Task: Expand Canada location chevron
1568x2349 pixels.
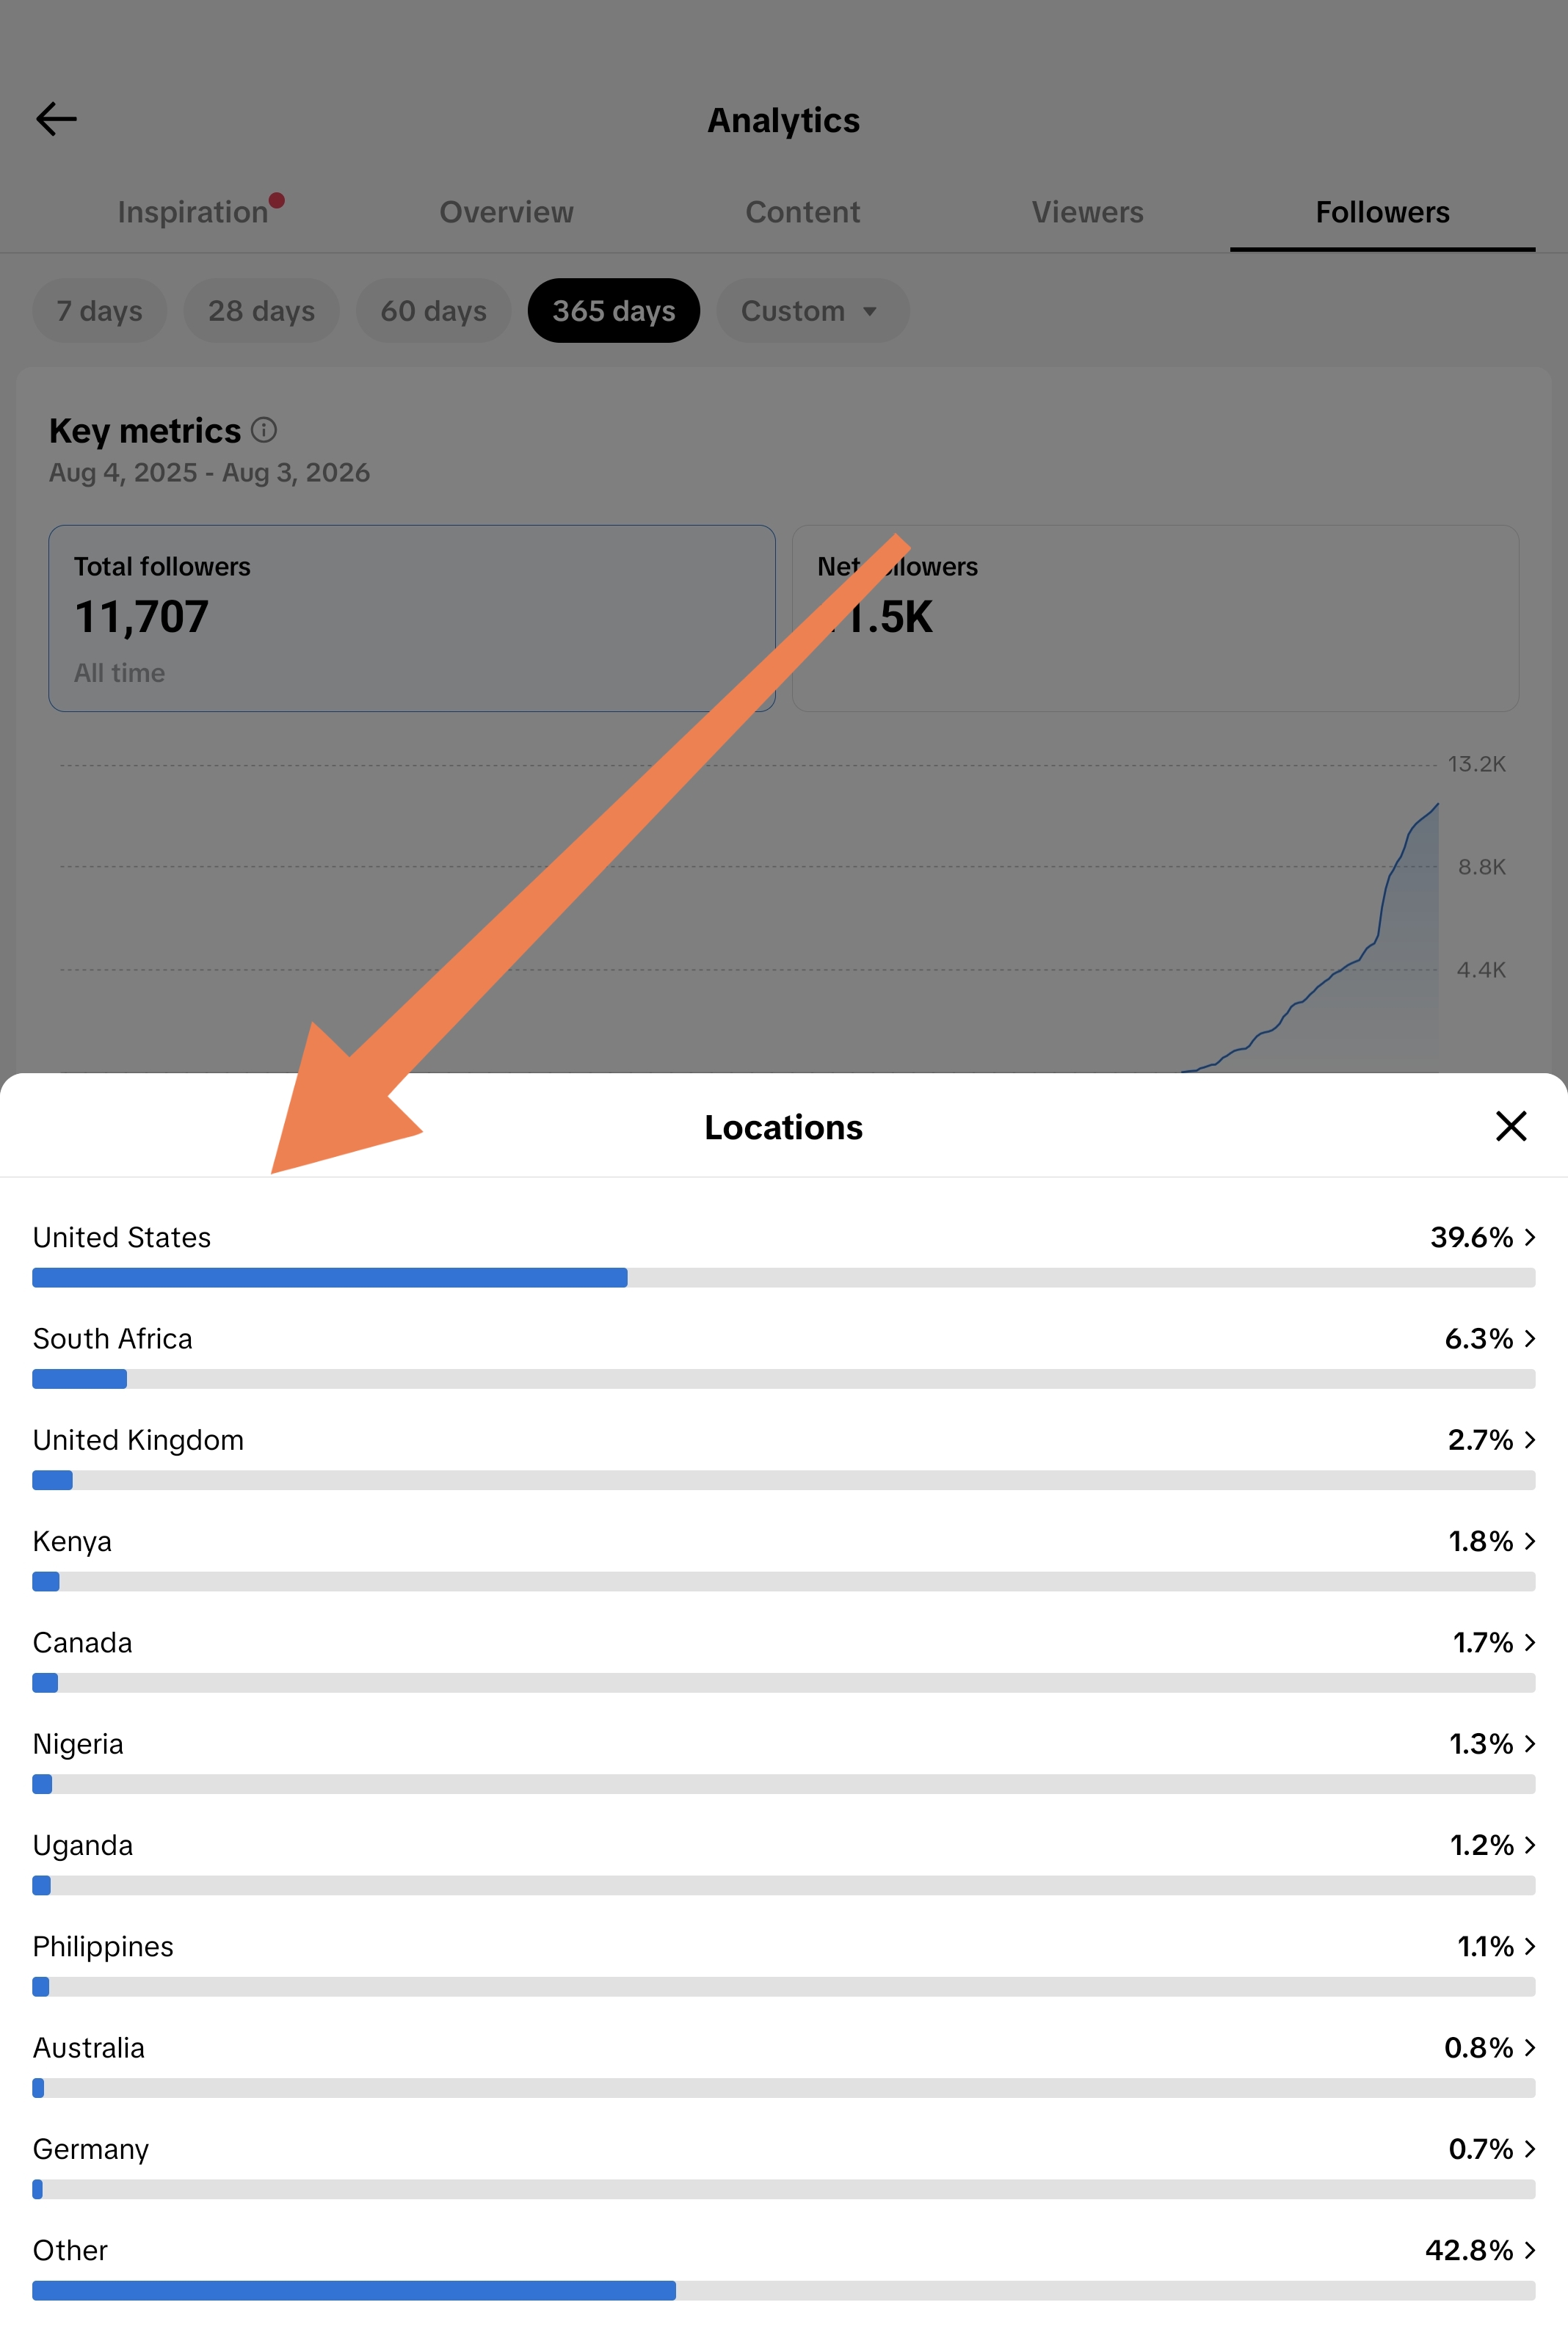Action: coord(1530,1642)
